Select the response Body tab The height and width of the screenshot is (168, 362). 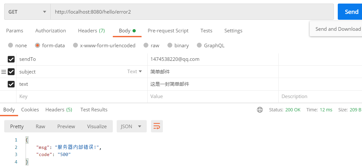click(x=9, y=110)
